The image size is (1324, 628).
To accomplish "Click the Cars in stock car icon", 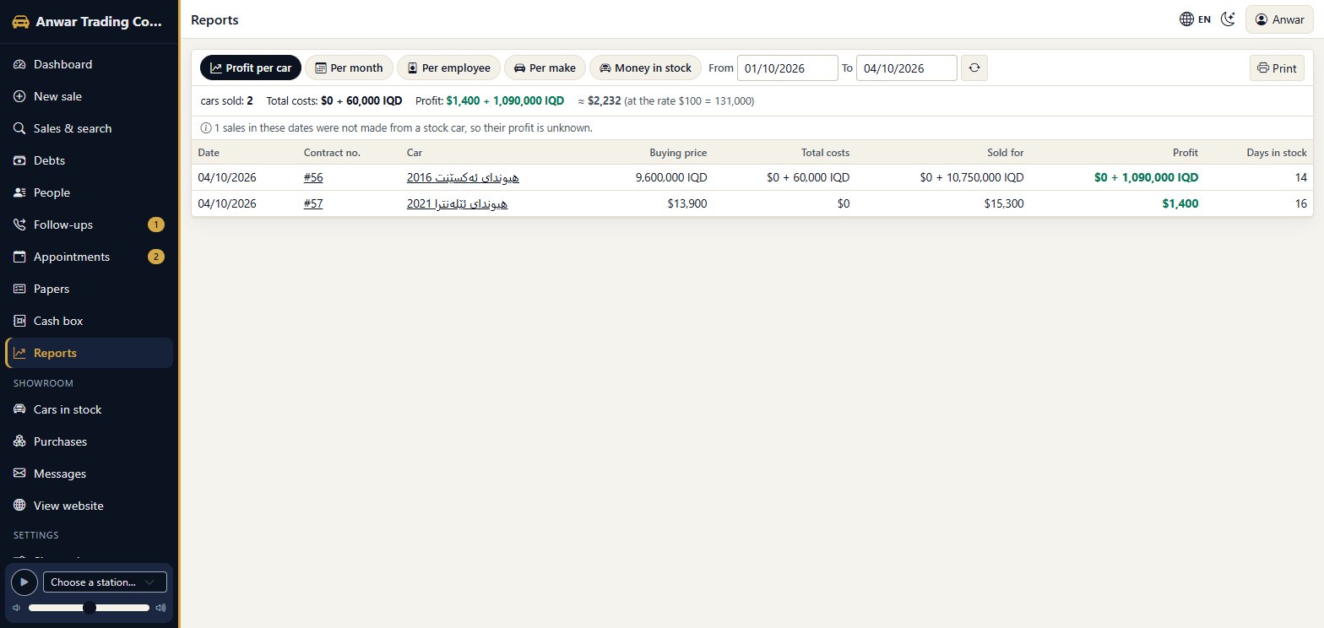I will tap(20, 409).
